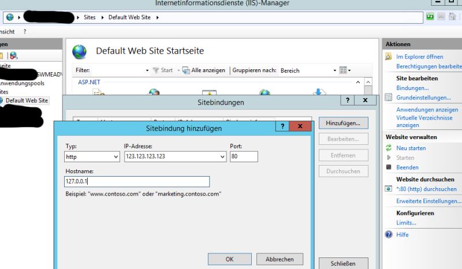The height and width of the screenshot is (269, 462).
Task: Select Anwendungspools tree node
Action: (22, 83)
